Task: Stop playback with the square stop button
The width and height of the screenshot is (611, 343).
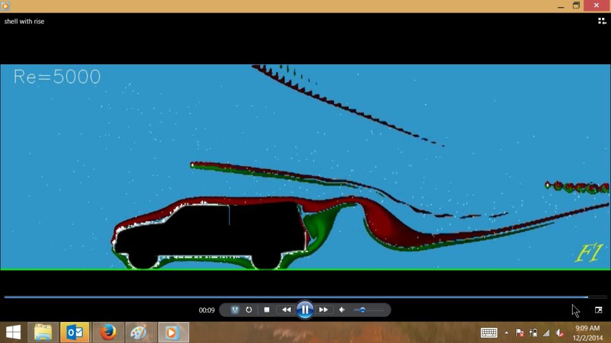Action: [267, 310]
